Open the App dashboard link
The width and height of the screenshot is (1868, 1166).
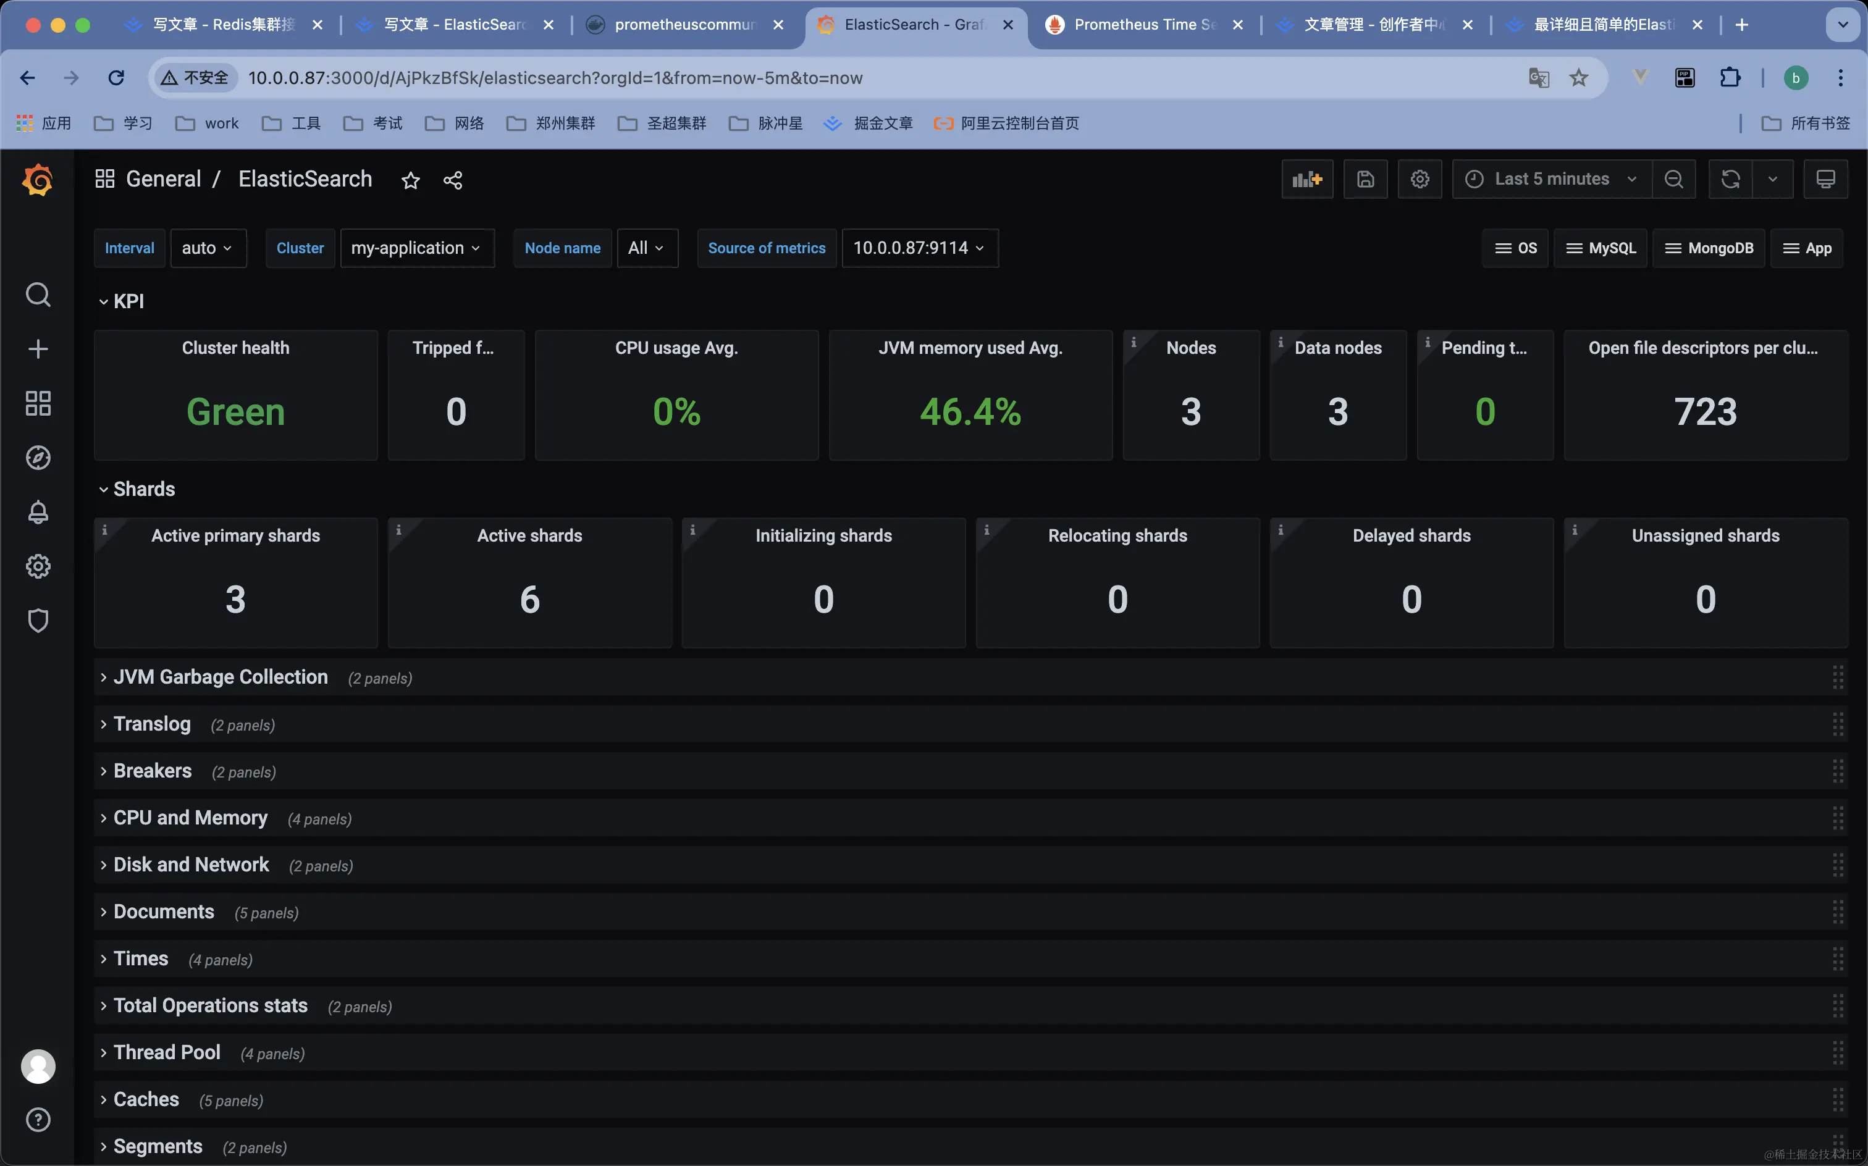[1806, 248]
